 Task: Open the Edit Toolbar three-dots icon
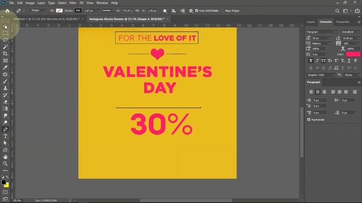pos(5,170)
